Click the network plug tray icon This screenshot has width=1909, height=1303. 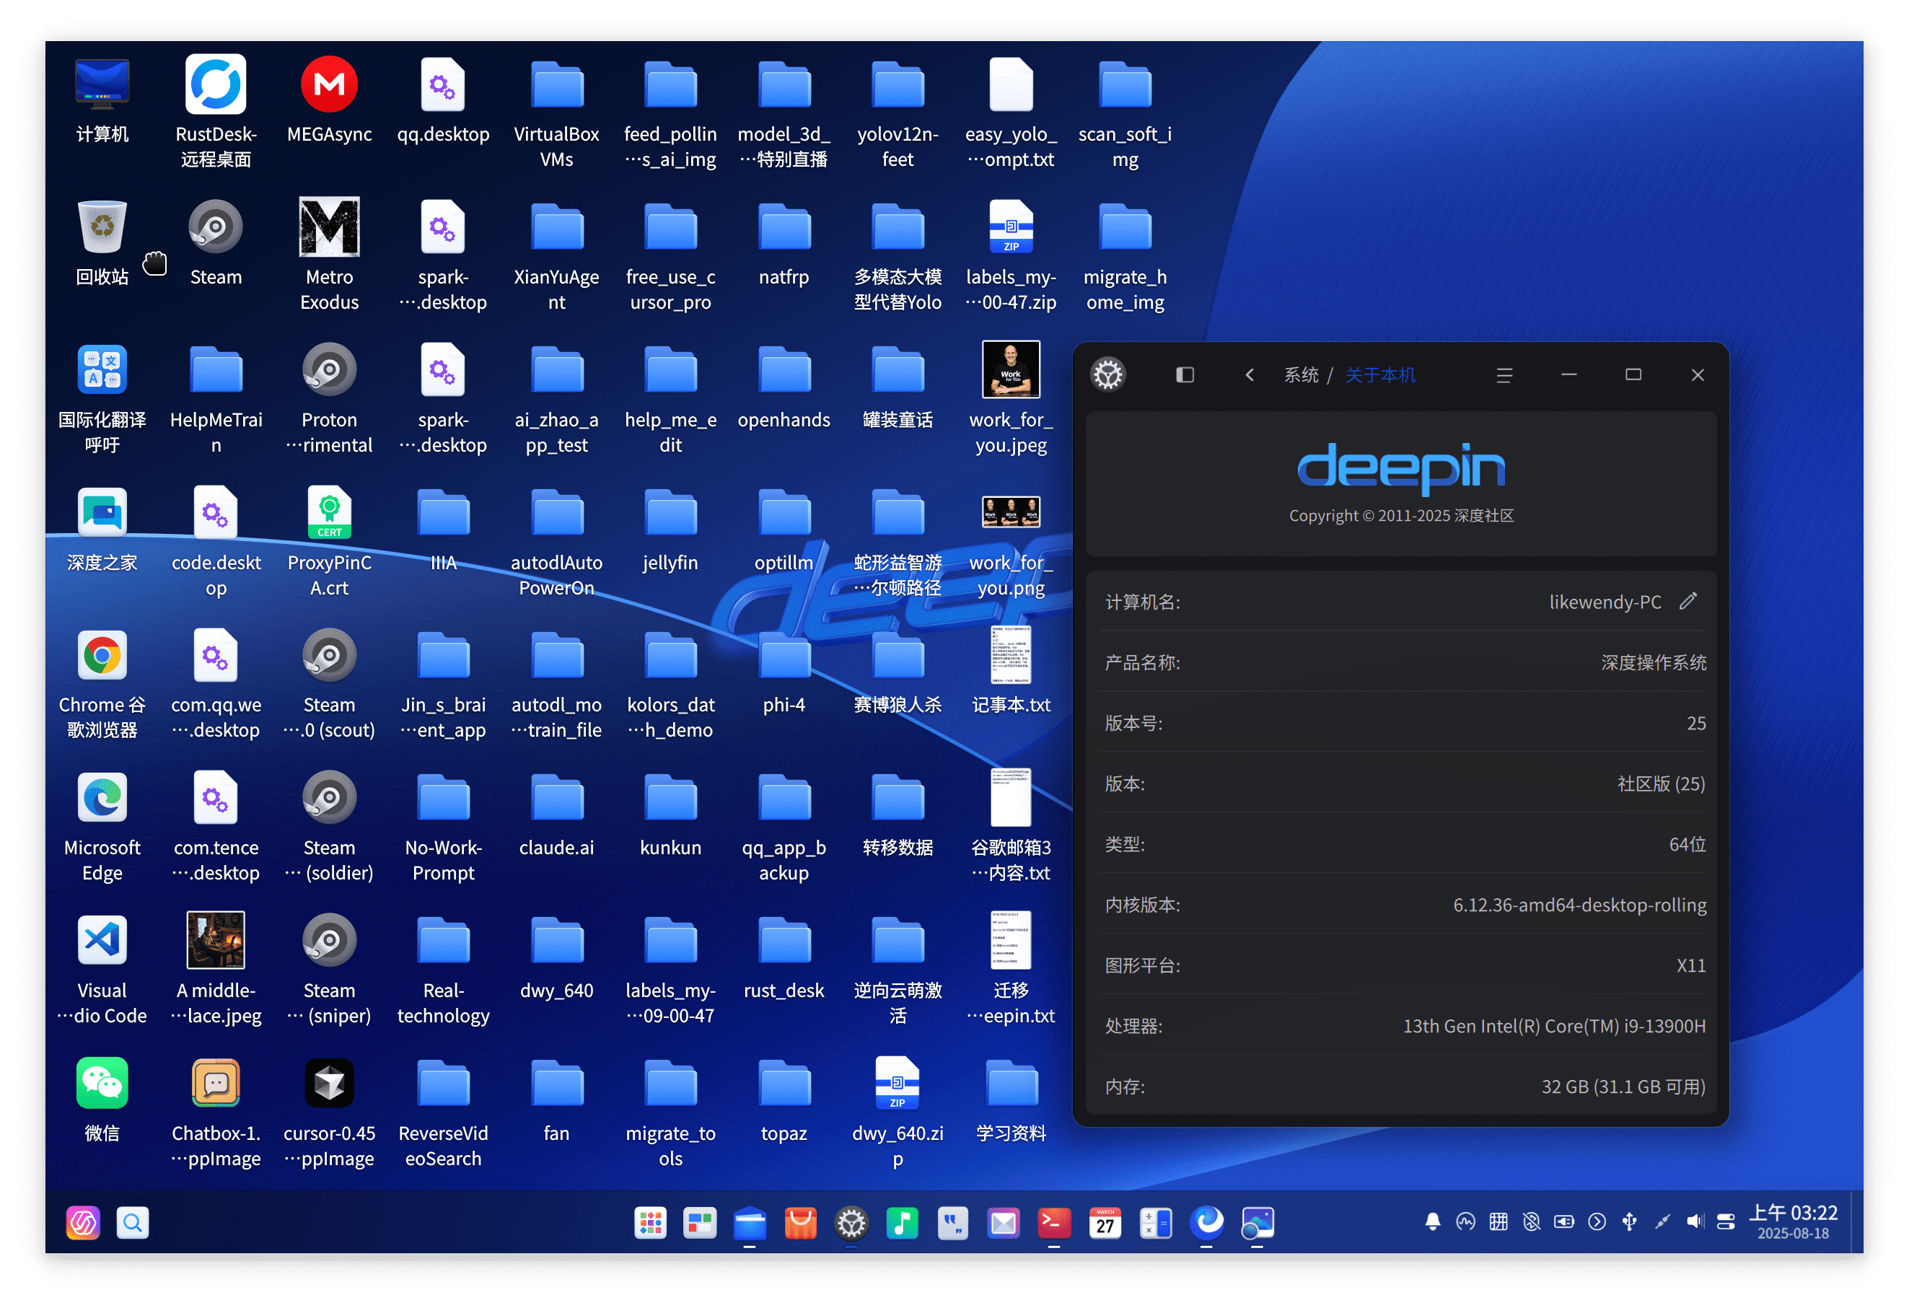click(x=1662, y=1221)
